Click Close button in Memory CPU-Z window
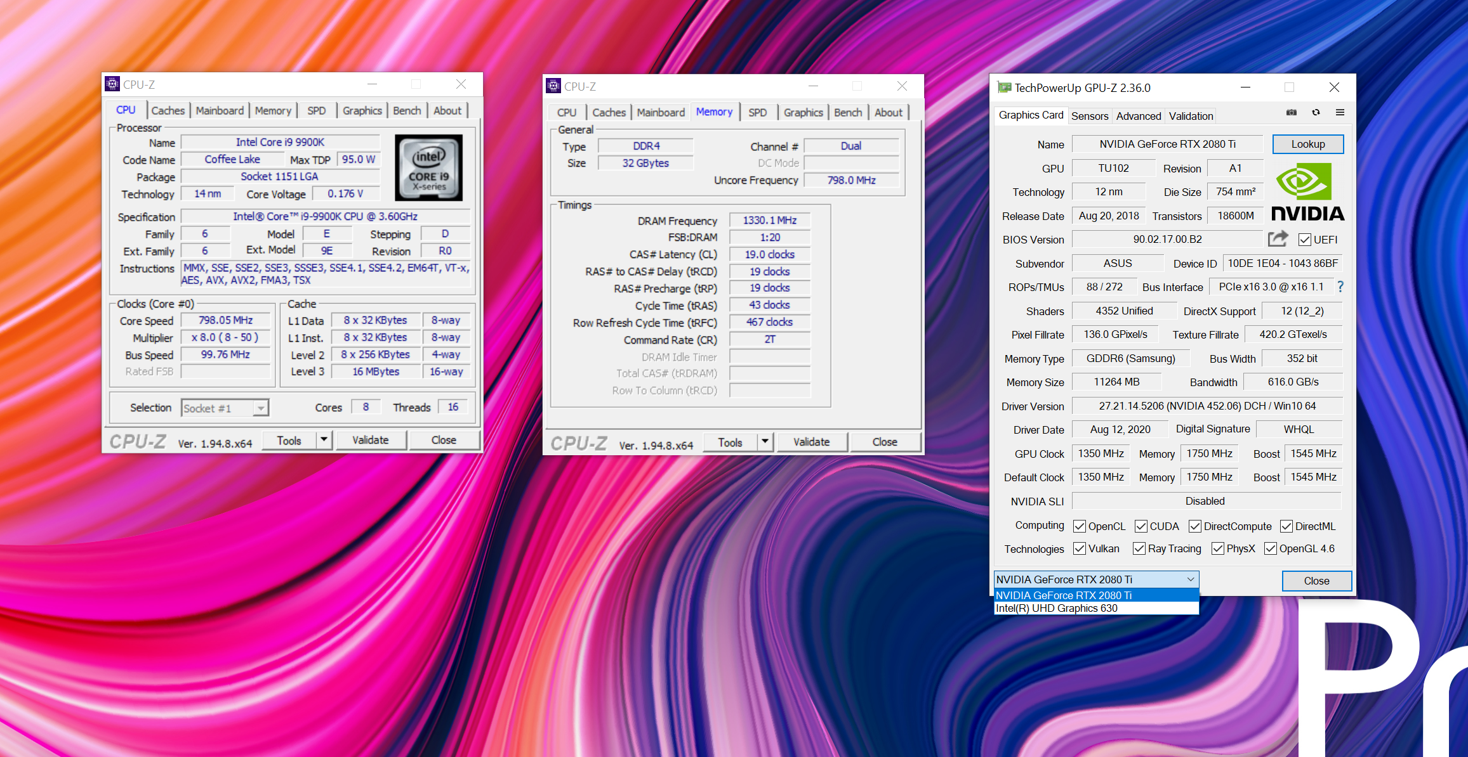Viewport: 1468px width, 757px height. pyautogui.click(x=885, y=442)
